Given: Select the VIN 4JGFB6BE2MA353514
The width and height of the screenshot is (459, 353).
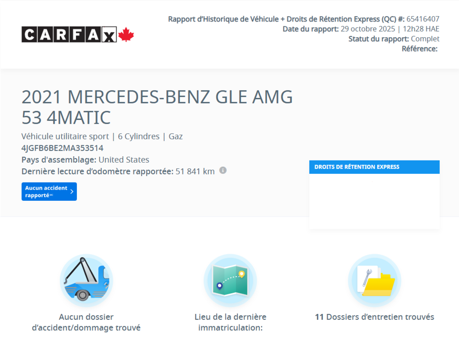Looking at the screenshot, I should pyautogui.click(x=62, y=148).
